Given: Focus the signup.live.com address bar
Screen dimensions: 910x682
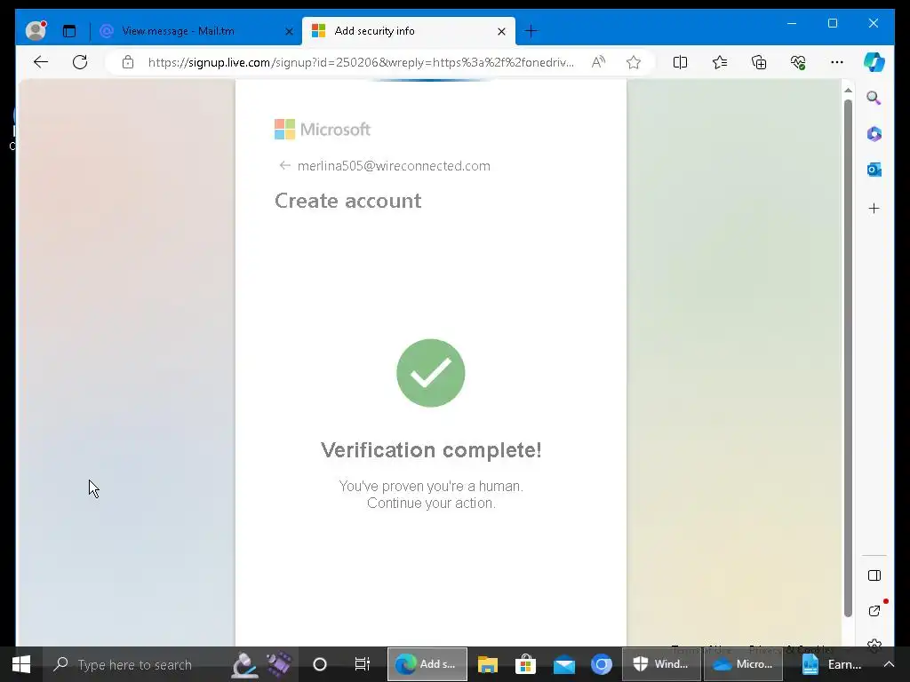Looking at the screenshot, I should tap(361, 62).
